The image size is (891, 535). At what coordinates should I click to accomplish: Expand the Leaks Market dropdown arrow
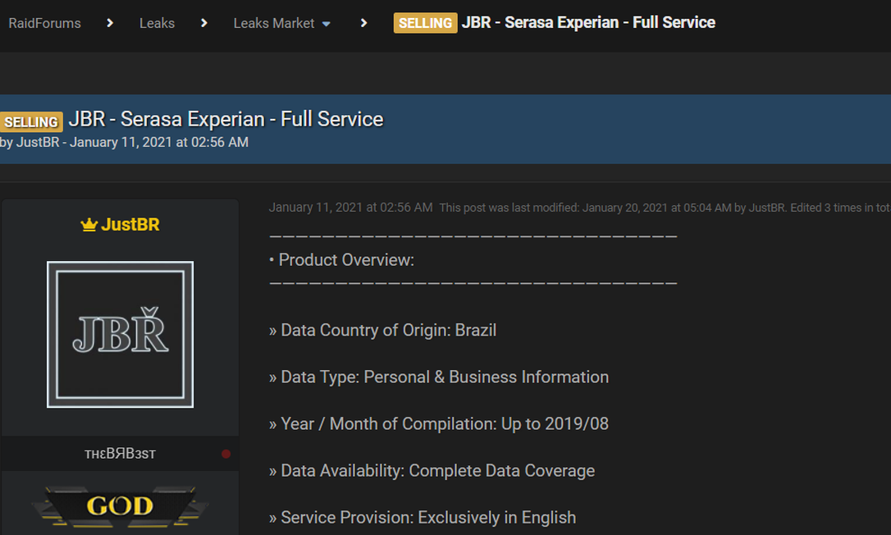pos(326,24)
